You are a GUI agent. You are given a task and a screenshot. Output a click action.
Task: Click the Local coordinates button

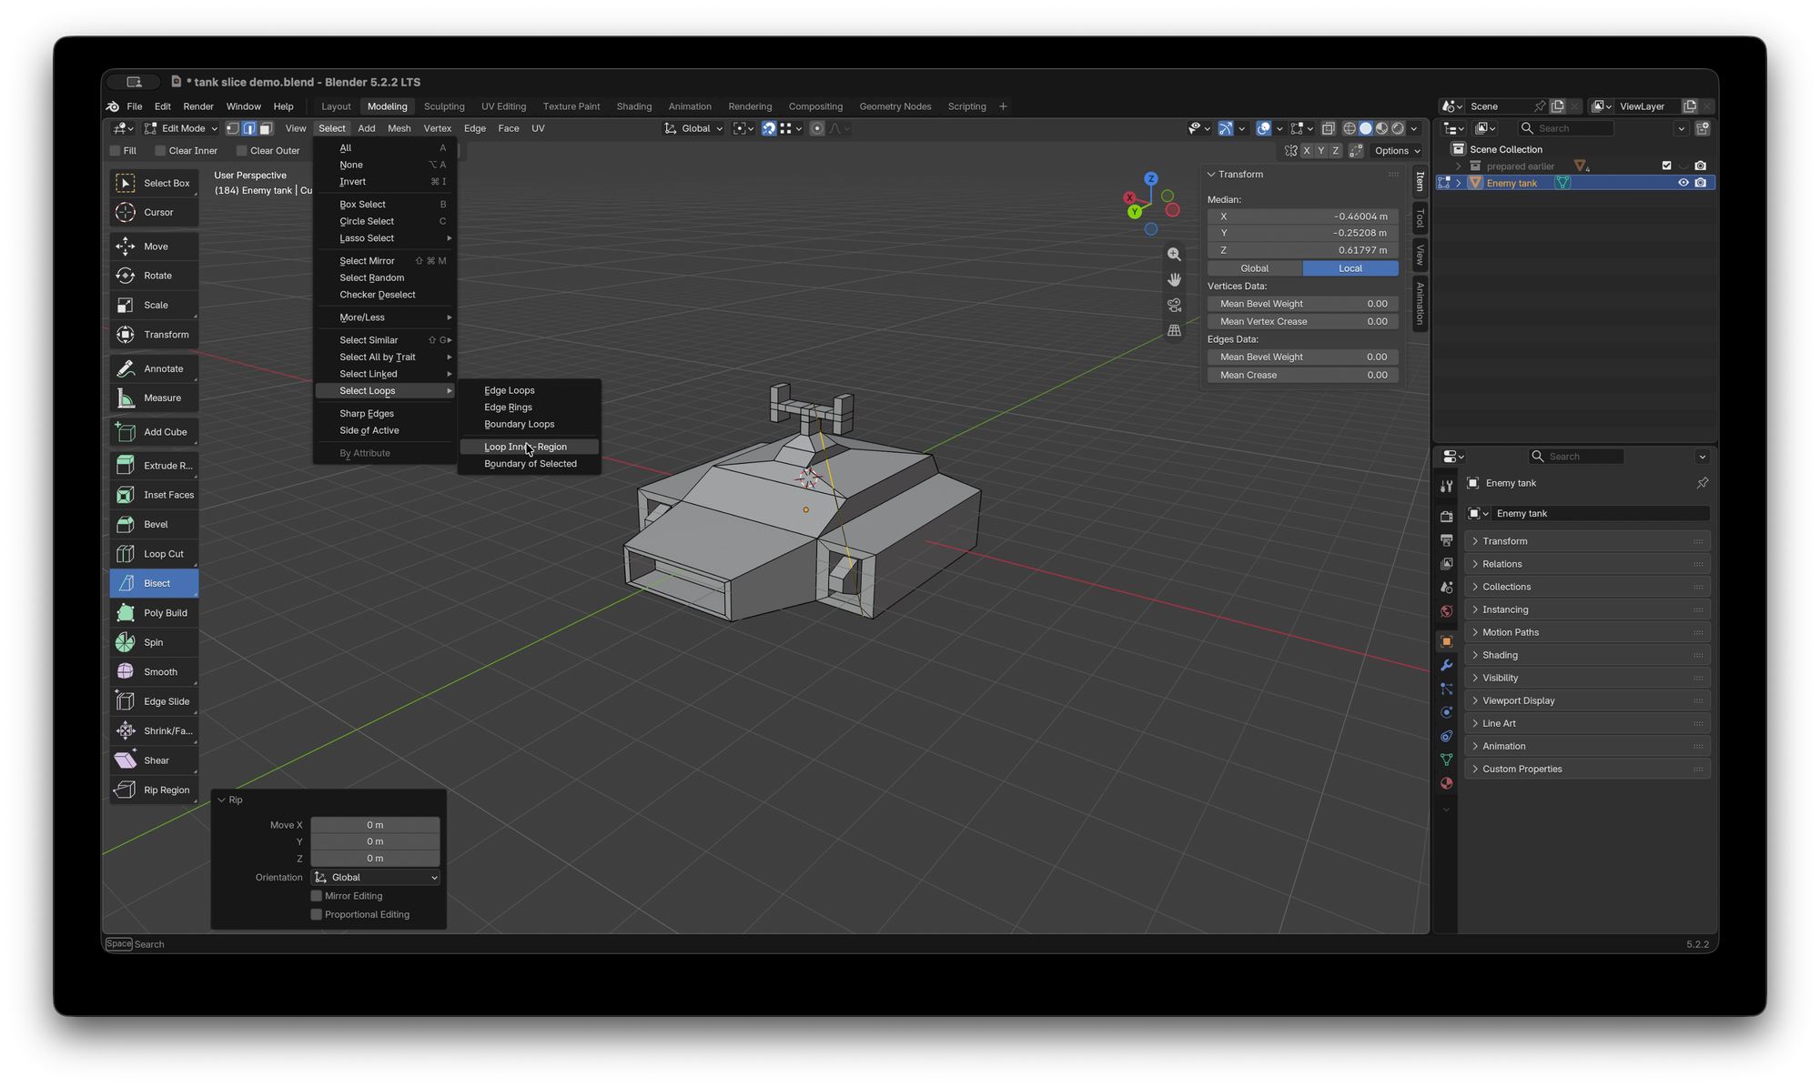point(1350,268)
